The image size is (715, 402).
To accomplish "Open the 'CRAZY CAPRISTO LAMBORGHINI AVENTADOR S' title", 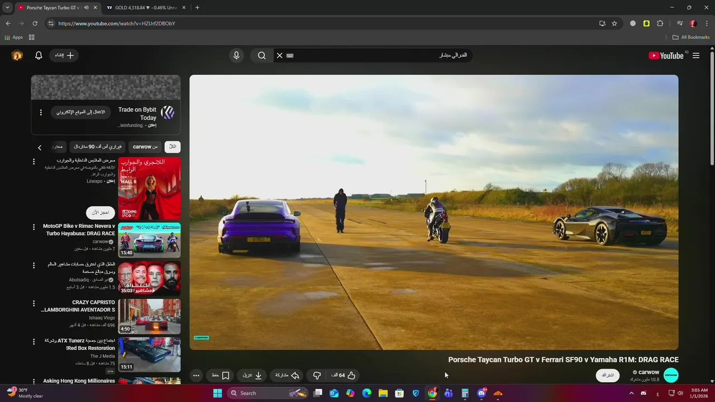I will 78,306.
